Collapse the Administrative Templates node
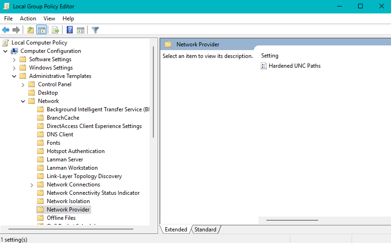Image resolution: width=391 pixels, height=243 pixels. (x=14, y=76)
